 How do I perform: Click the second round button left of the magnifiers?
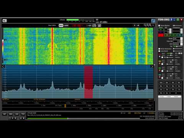[138, 25]
